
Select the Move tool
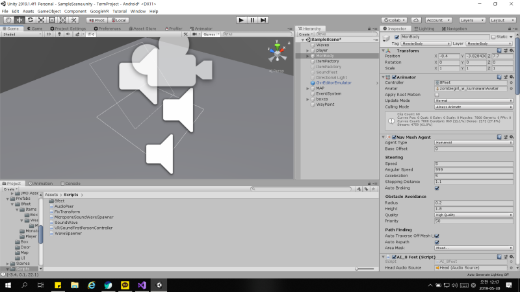(19, 20)
